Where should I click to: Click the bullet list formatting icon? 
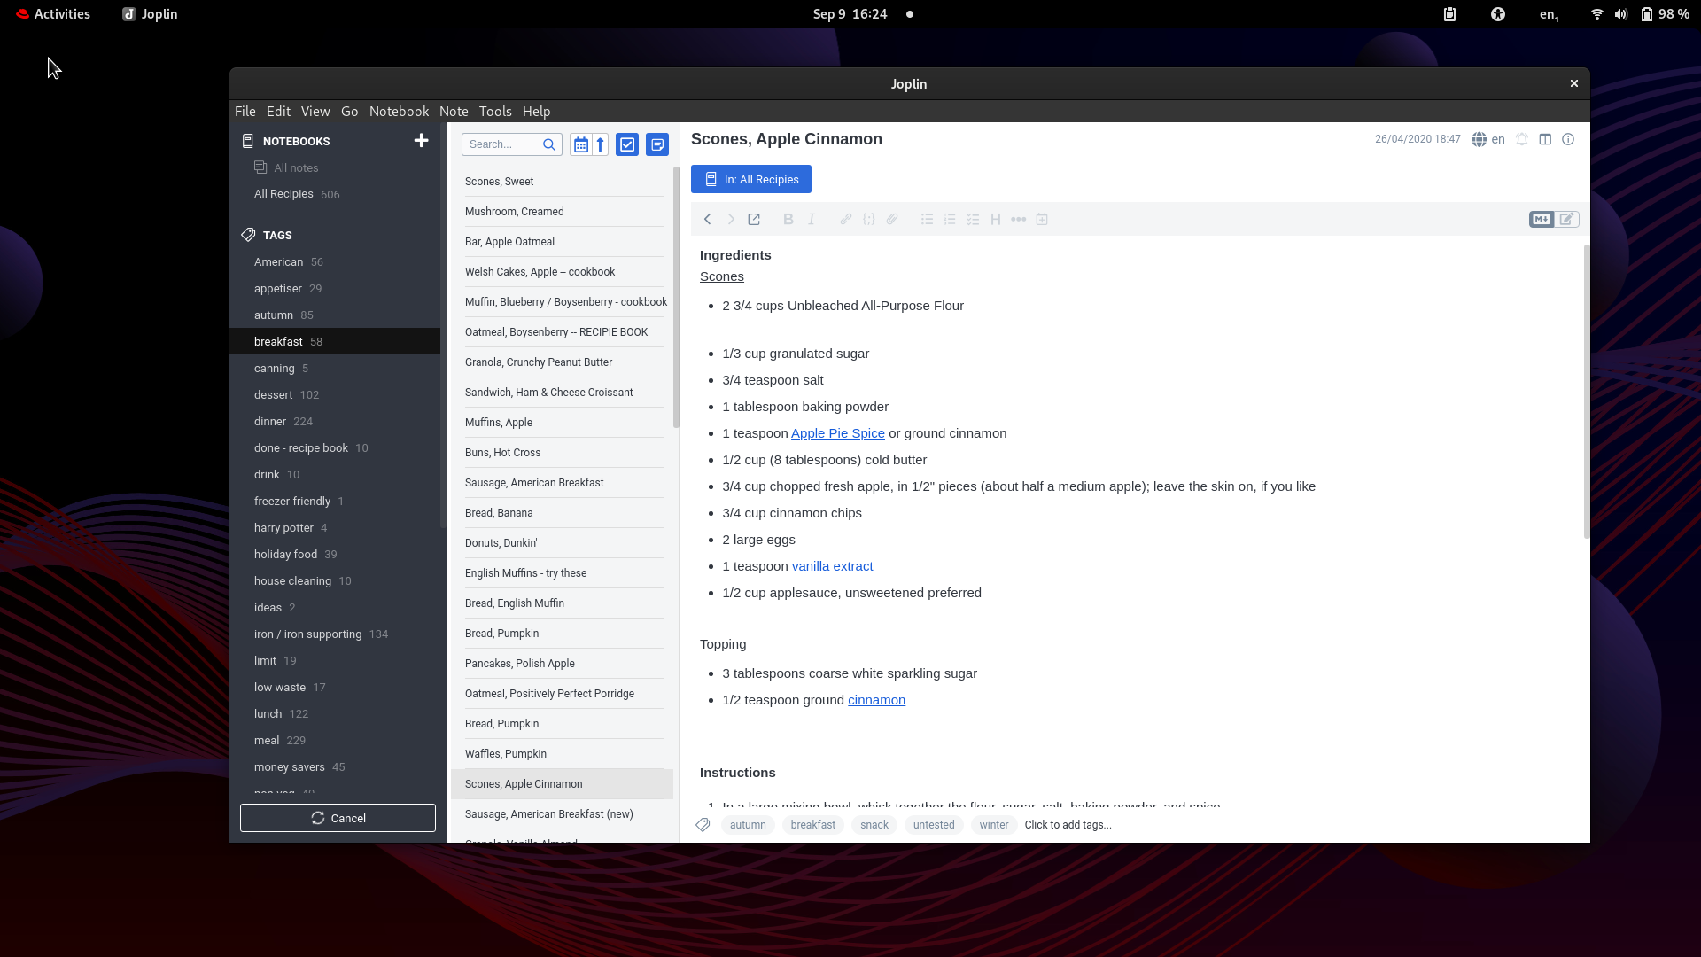[925, 219]
